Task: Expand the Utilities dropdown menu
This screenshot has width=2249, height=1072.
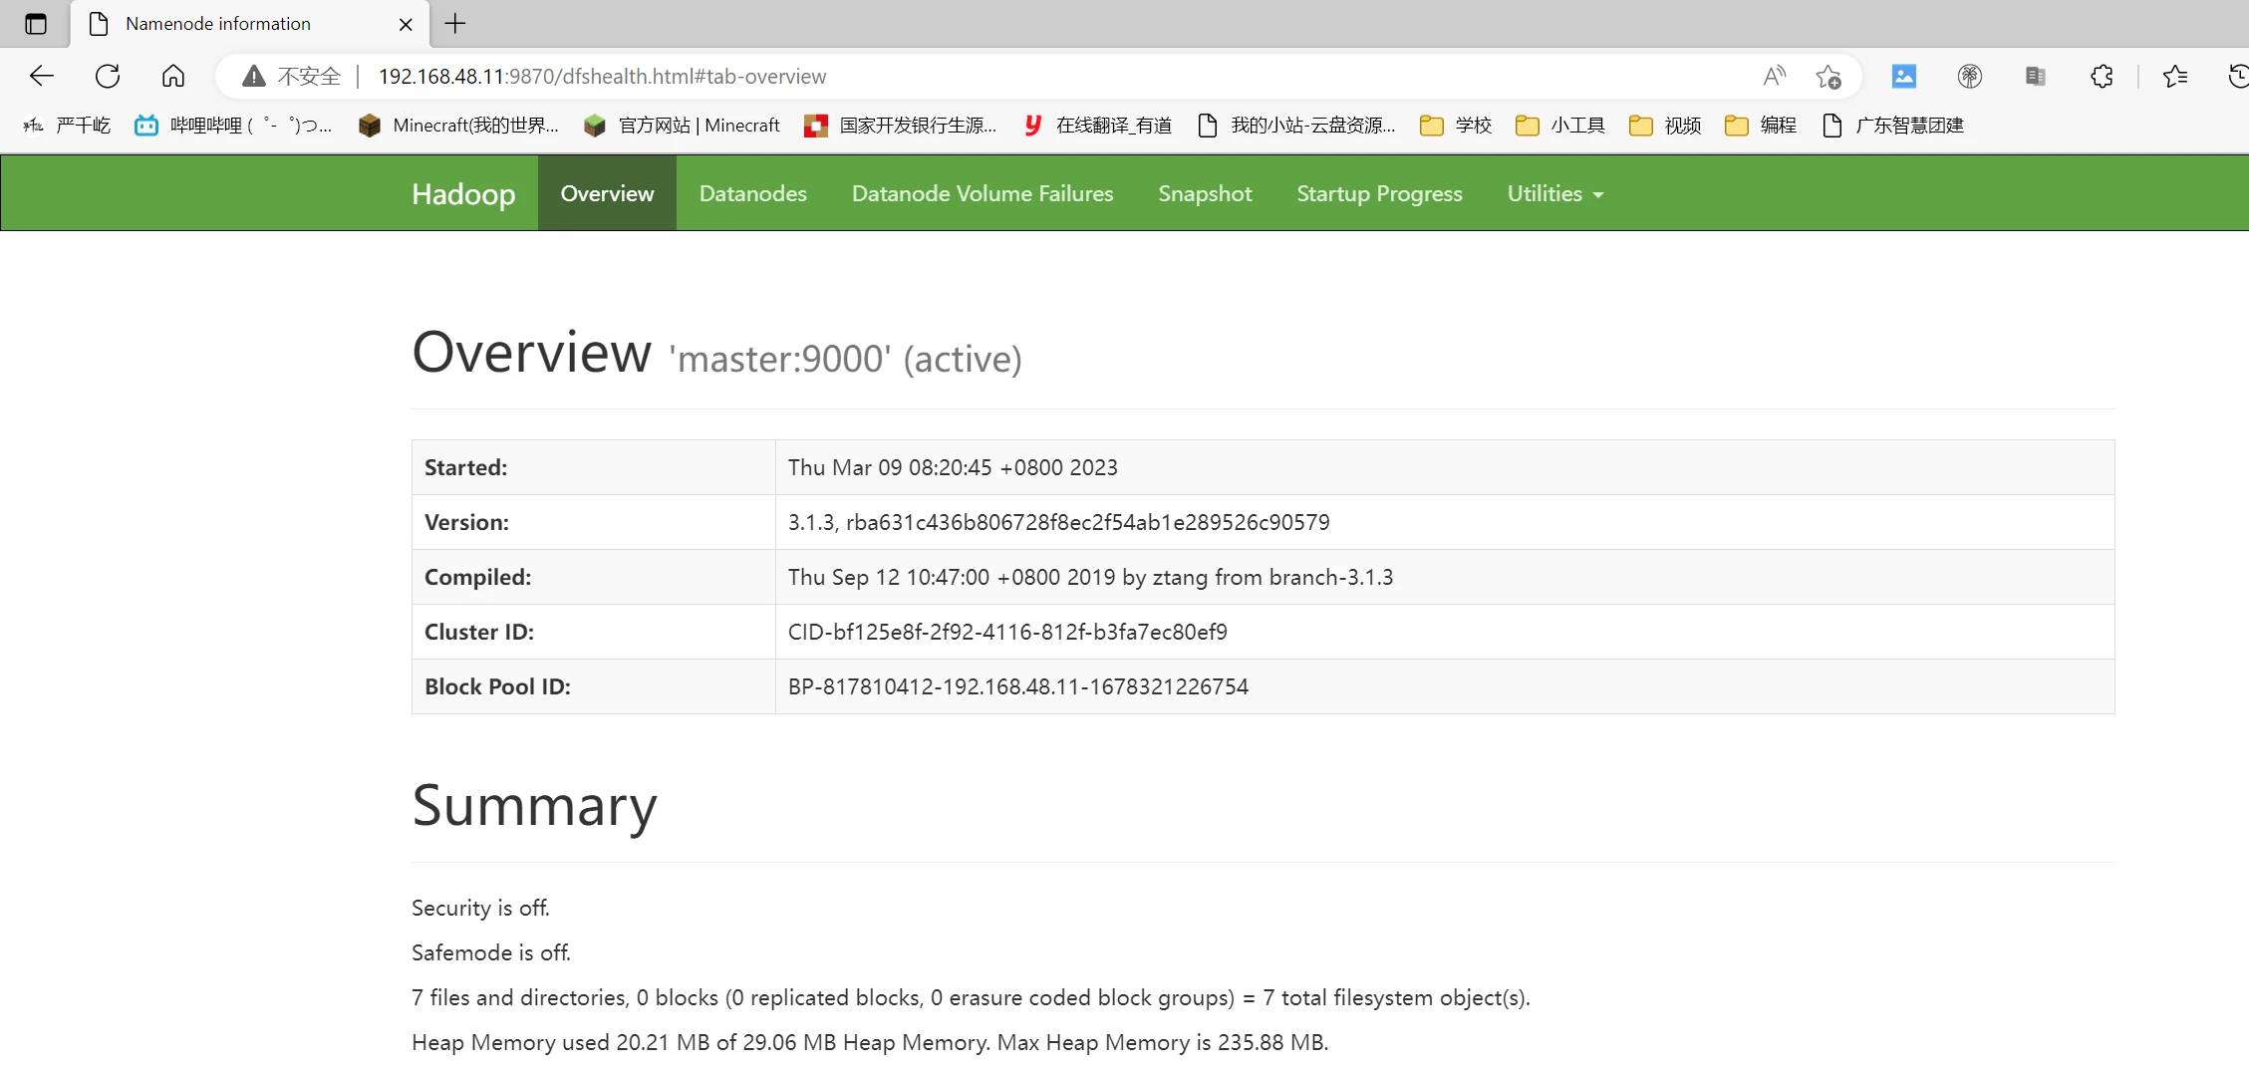Action: point(1554,193)
